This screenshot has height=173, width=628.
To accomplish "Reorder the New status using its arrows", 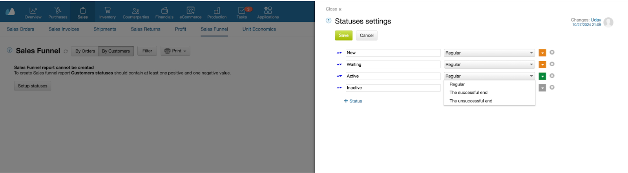I will click(339, 53).
